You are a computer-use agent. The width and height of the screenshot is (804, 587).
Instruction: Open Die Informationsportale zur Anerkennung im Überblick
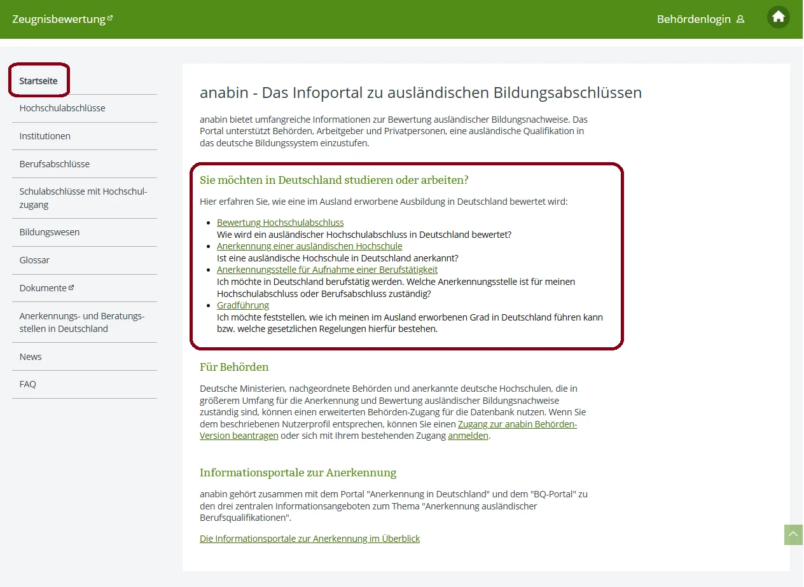click(310, 539)
